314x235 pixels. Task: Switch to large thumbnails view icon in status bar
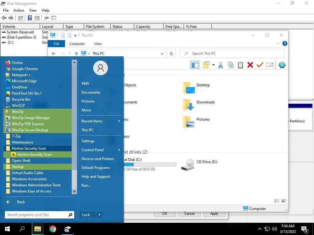pyautogui.click(x=284, y=201)
